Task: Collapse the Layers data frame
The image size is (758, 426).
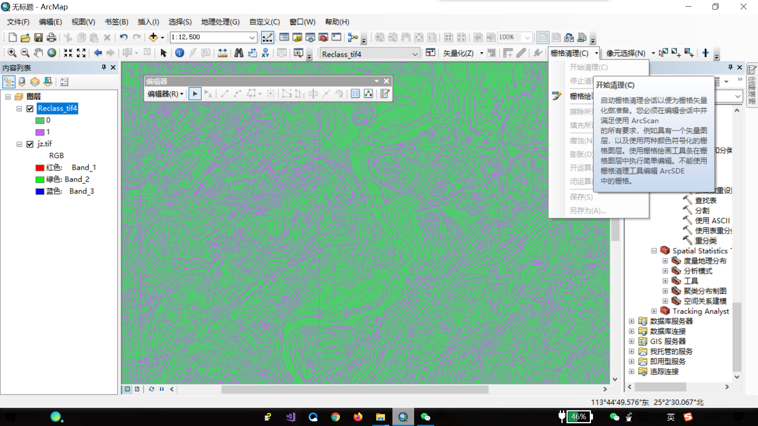Action: click(8, 97)
